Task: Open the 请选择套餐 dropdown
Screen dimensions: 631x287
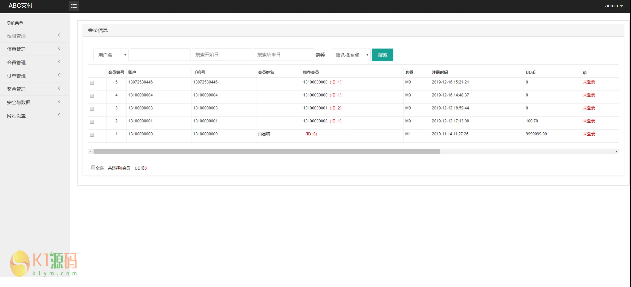Action: click(x=350, y=55)
